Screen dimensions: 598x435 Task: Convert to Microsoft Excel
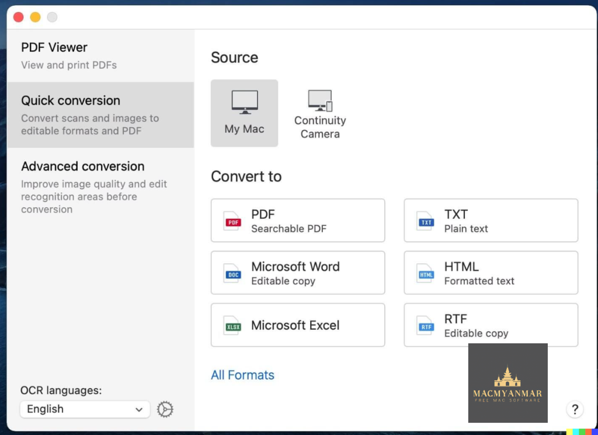tap(298, 325)
